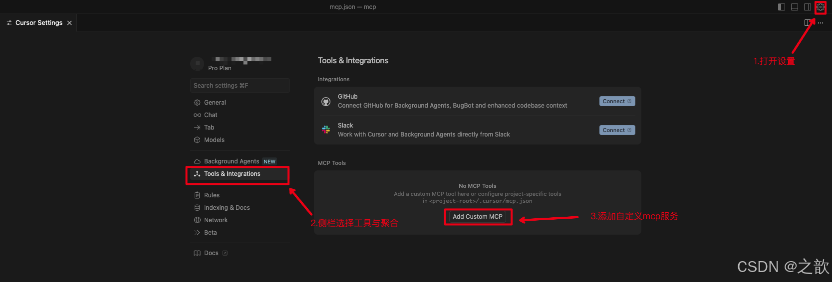Viewport: 832px width, 282px height.
Task: Switch to the Cursor Settings tab
Action: 39,23
